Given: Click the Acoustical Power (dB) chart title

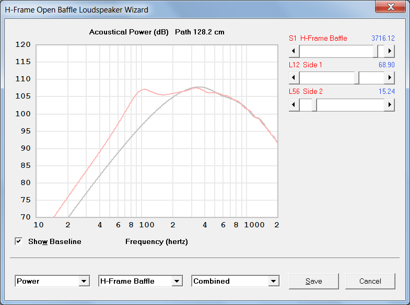Looking at the screenshot, I should pos(129,32).
